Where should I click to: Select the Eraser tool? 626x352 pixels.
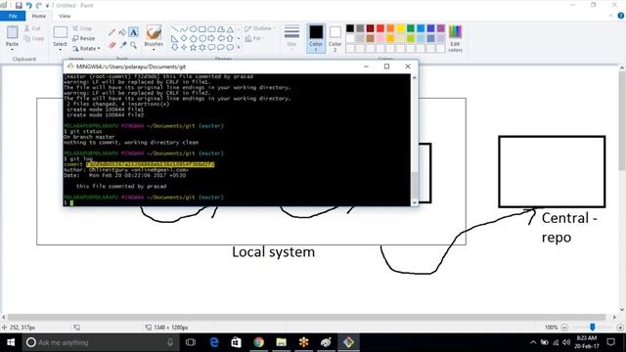pos(112,45)
